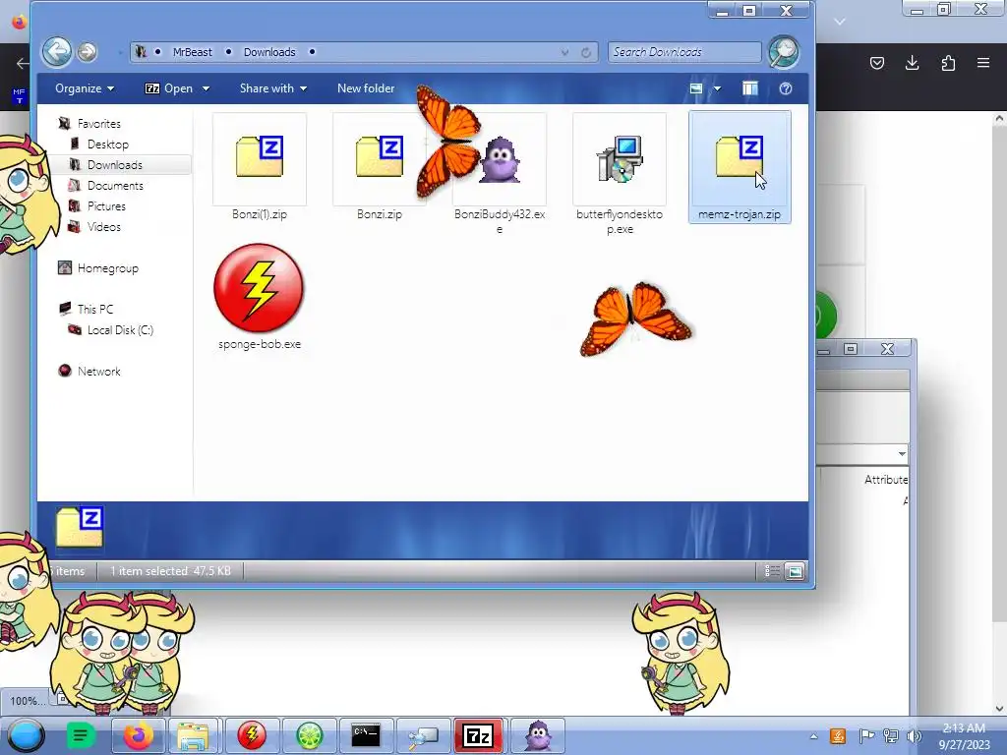The image size is (1007, 755).
Task: Open the Share with dropdown
Action: pyautogui.click(x=273, y=88)
